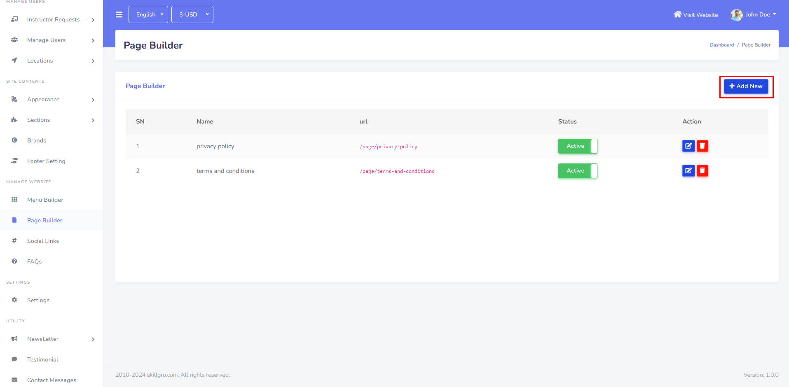
Task: Expand the NewsLetter chevron
Action: [93, 339]
